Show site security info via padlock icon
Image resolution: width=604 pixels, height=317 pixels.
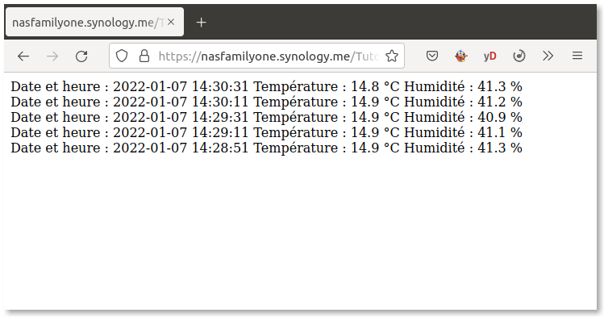pyautogui.click(x=144, y=56)
